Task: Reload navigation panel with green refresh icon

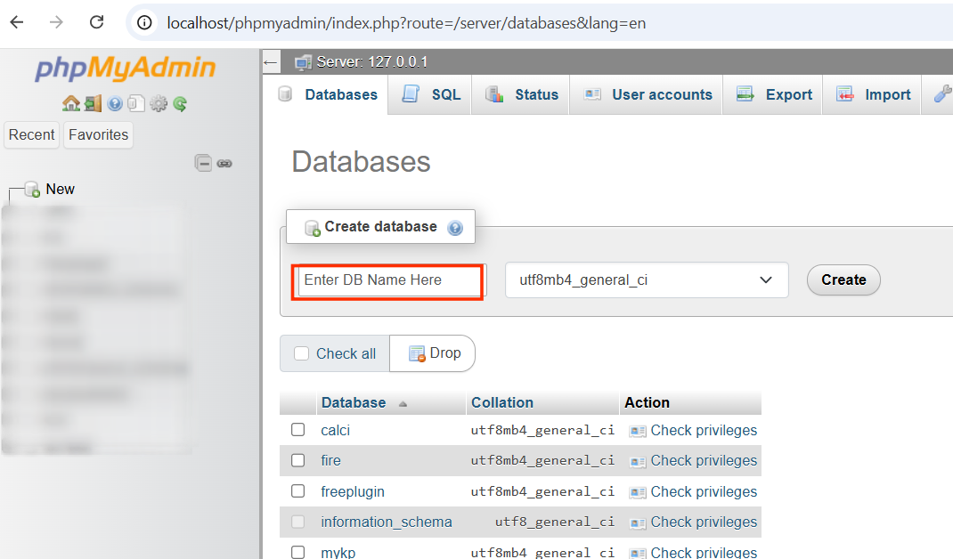Action: click(x=179, y=103)
